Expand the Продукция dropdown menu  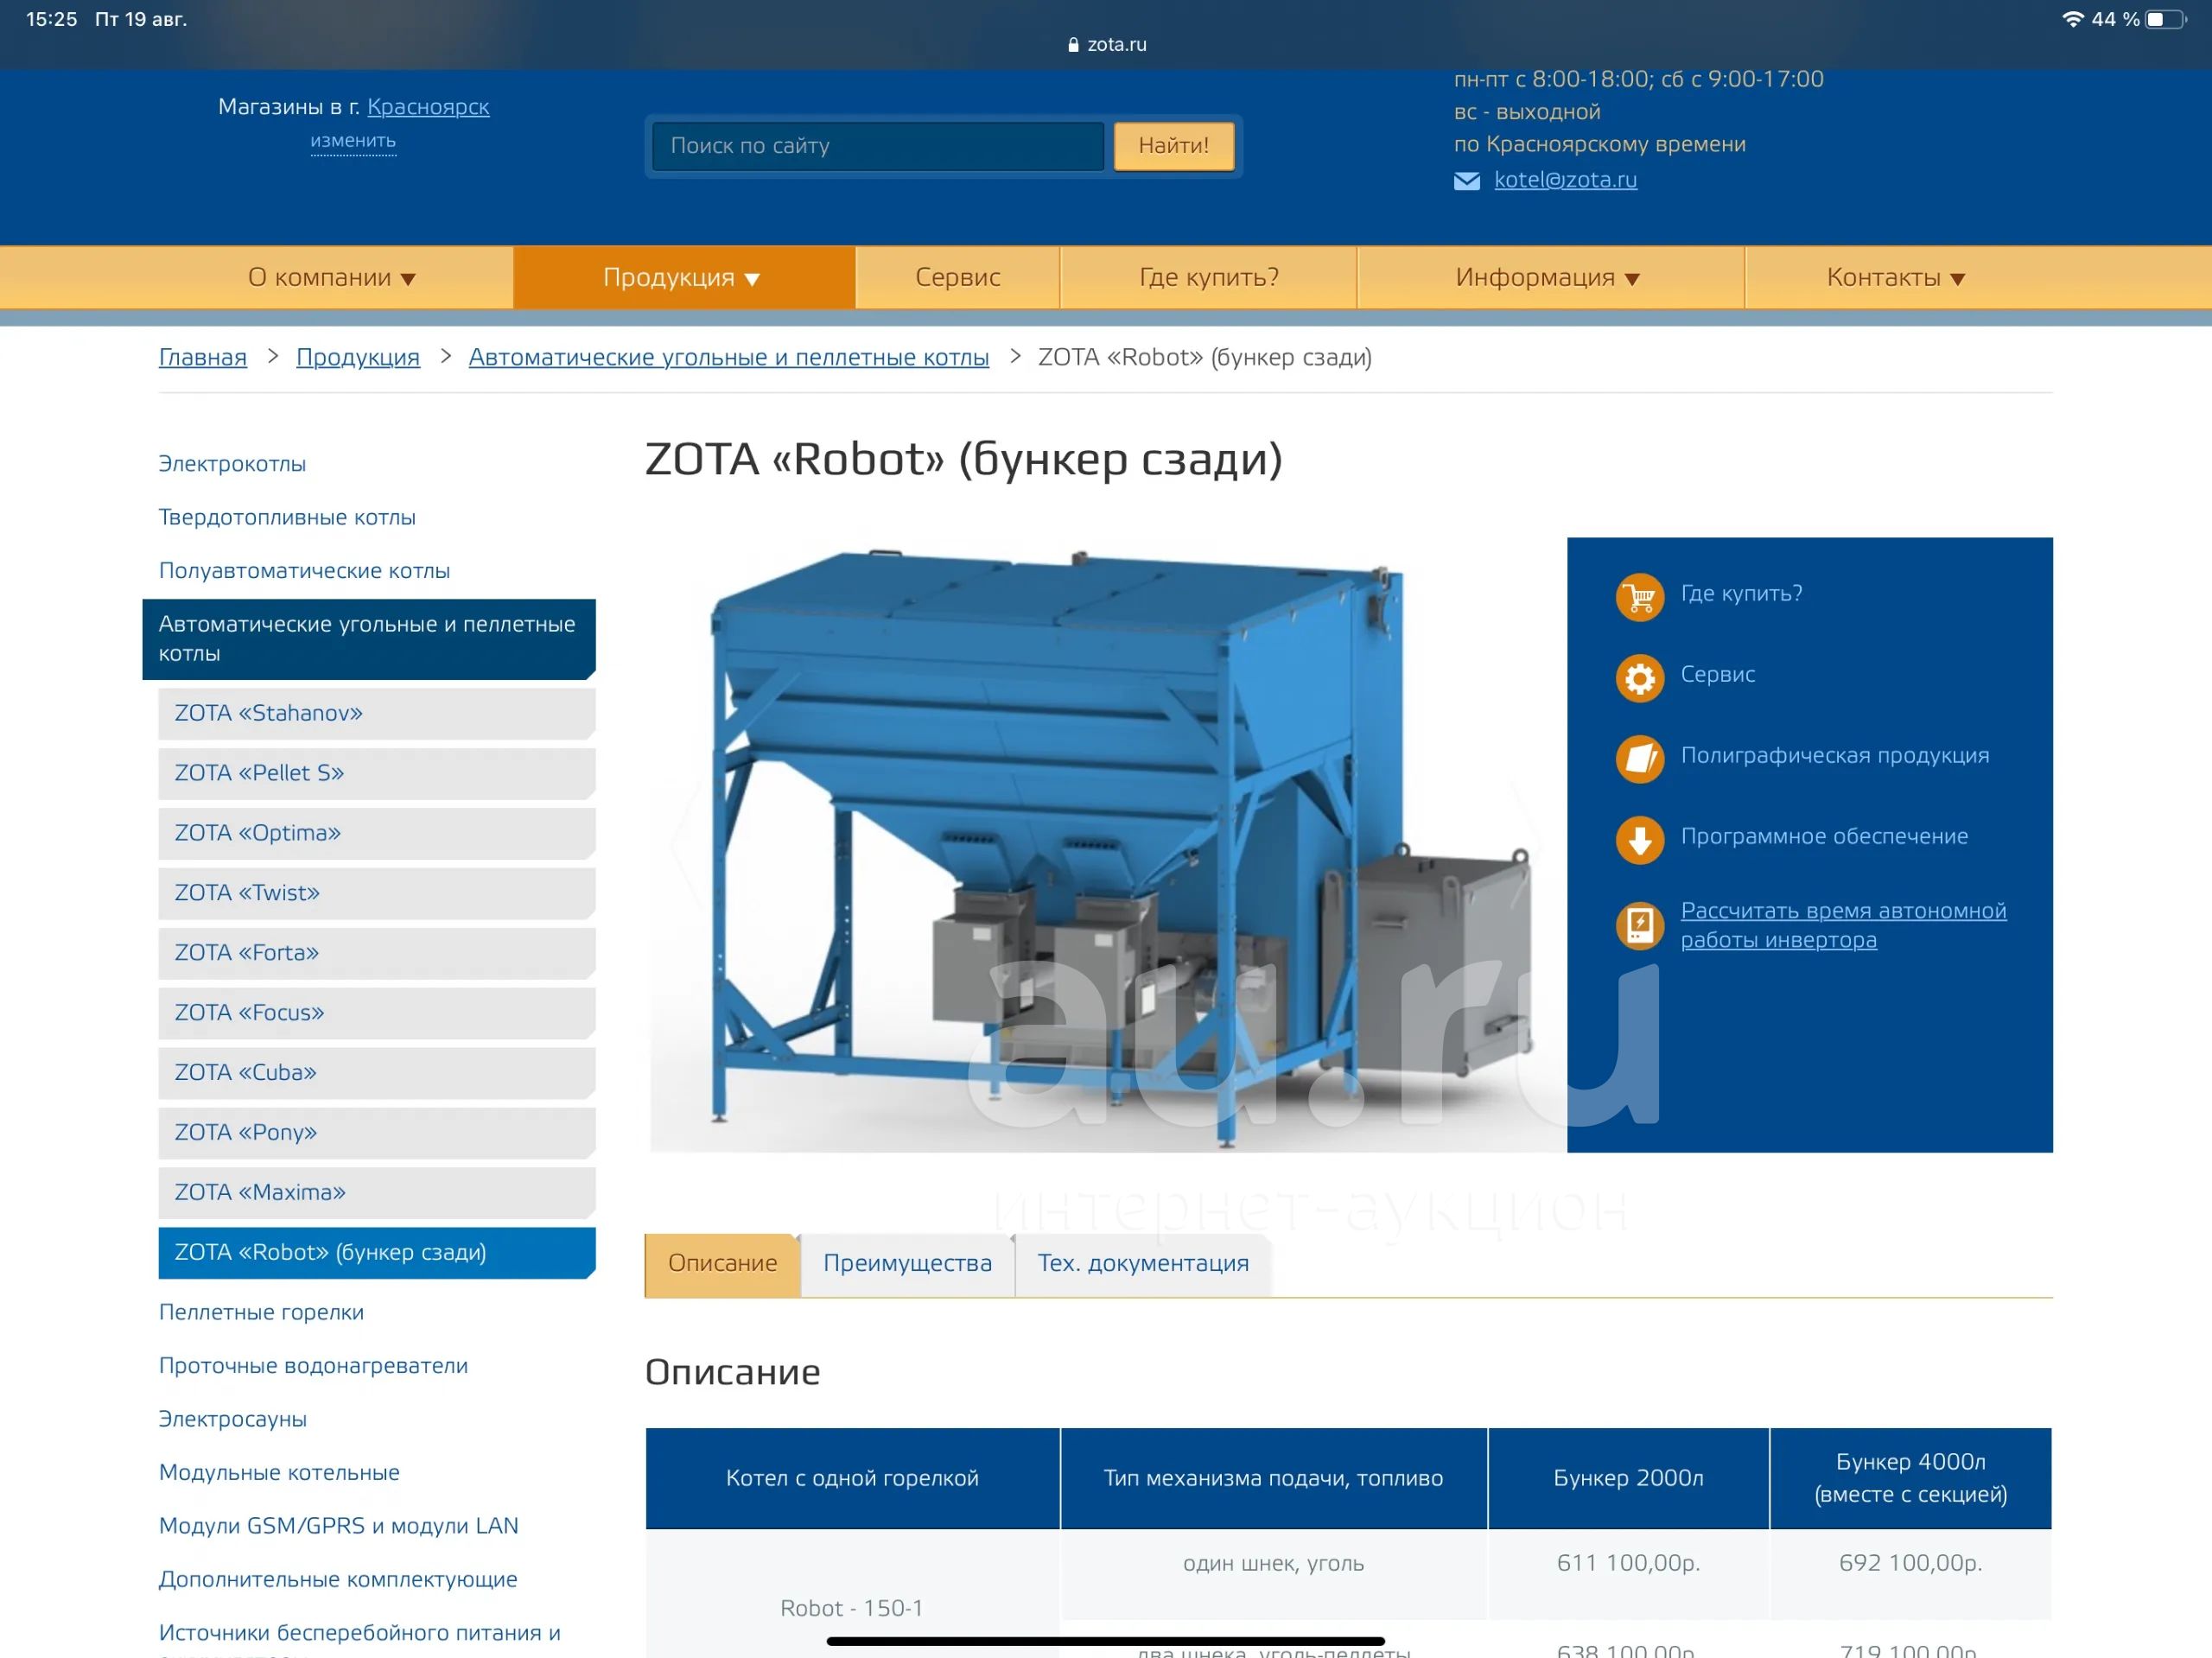tap(684, 277)
